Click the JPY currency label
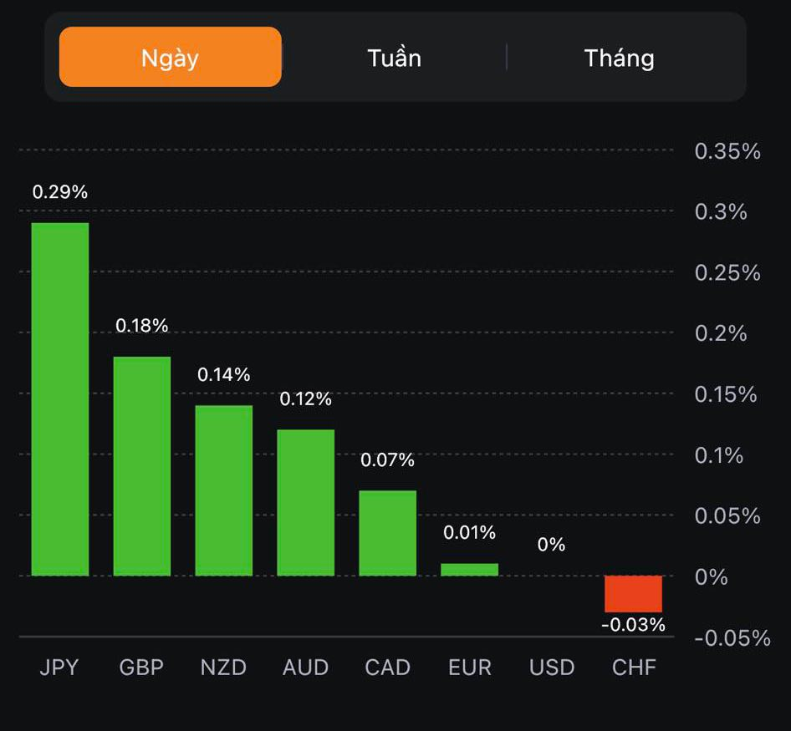791x731 pixels. [x=59, y=668]
